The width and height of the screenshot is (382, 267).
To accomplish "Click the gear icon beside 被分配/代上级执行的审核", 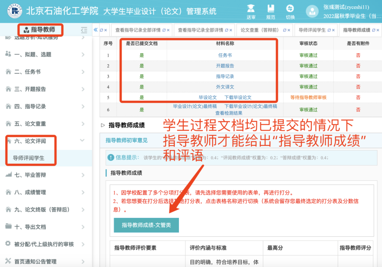I will (8, 244).
